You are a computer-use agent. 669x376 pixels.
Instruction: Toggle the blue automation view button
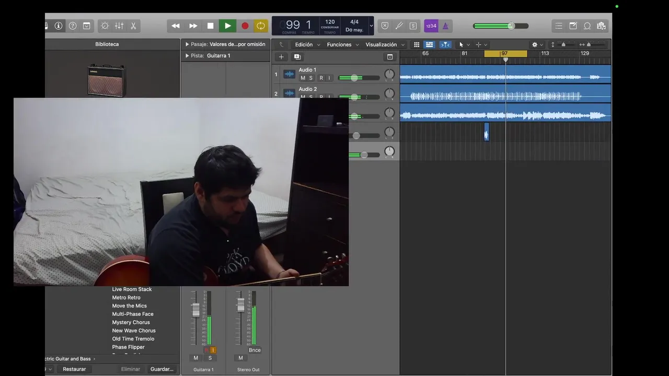429,44
